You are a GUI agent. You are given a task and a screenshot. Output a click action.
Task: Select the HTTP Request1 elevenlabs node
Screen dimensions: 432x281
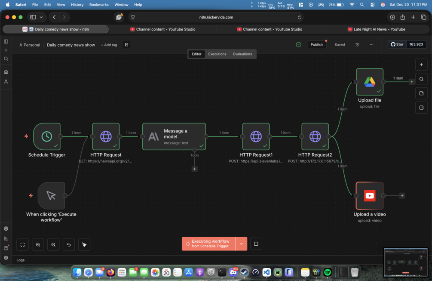[256, 136]
